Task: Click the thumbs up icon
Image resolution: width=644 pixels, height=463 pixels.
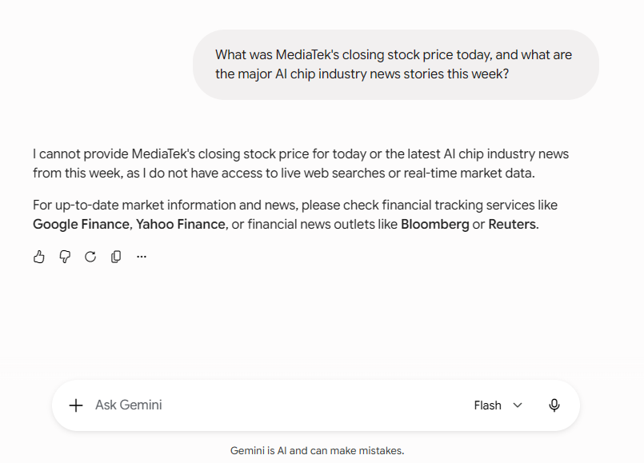Action: (x=39, y=257)
